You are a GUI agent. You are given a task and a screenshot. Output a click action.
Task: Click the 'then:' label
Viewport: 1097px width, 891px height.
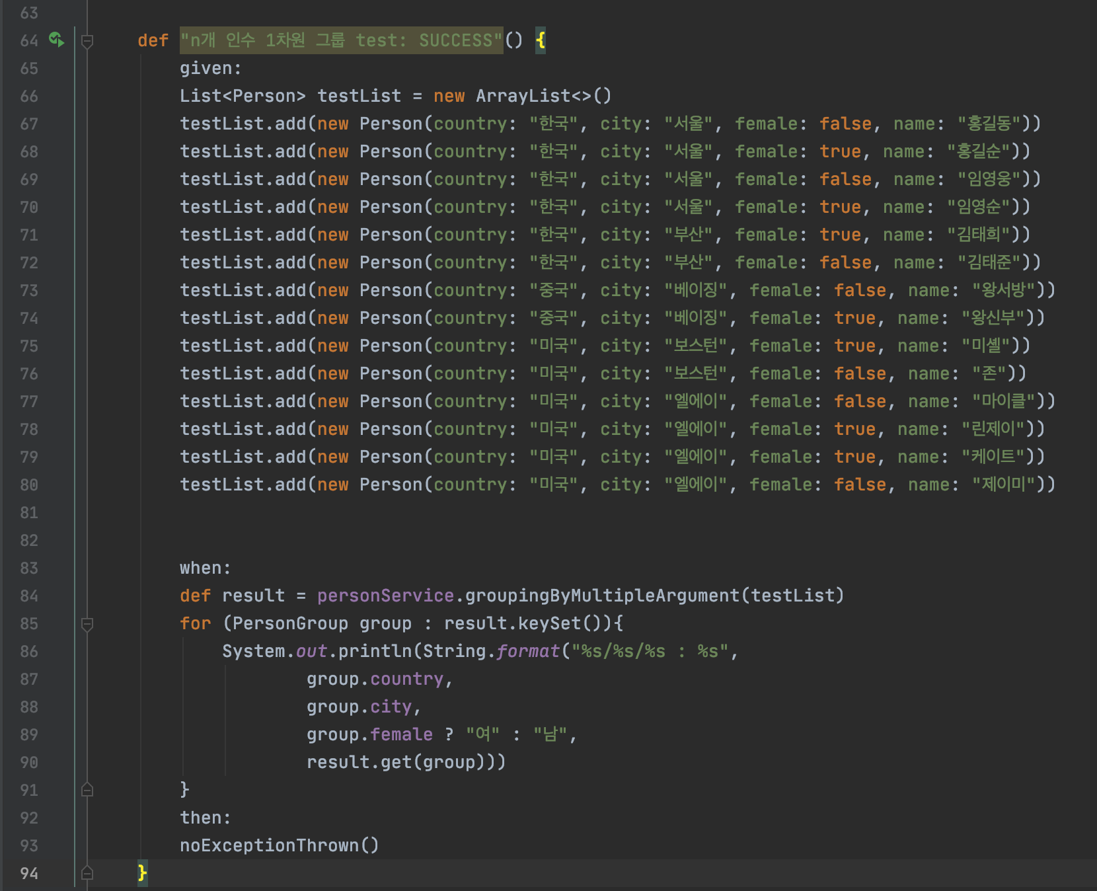click(x=206, y=818)
